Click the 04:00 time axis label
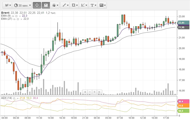The height and width of the screenshot is (120, 190). (4, 118)
